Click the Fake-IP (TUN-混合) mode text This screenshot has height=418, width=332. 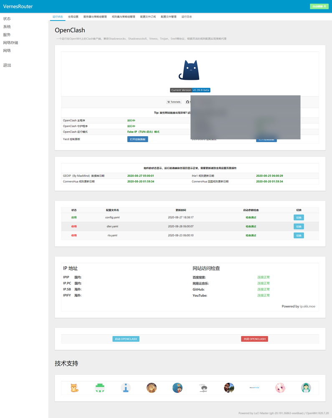coord(143,132)
